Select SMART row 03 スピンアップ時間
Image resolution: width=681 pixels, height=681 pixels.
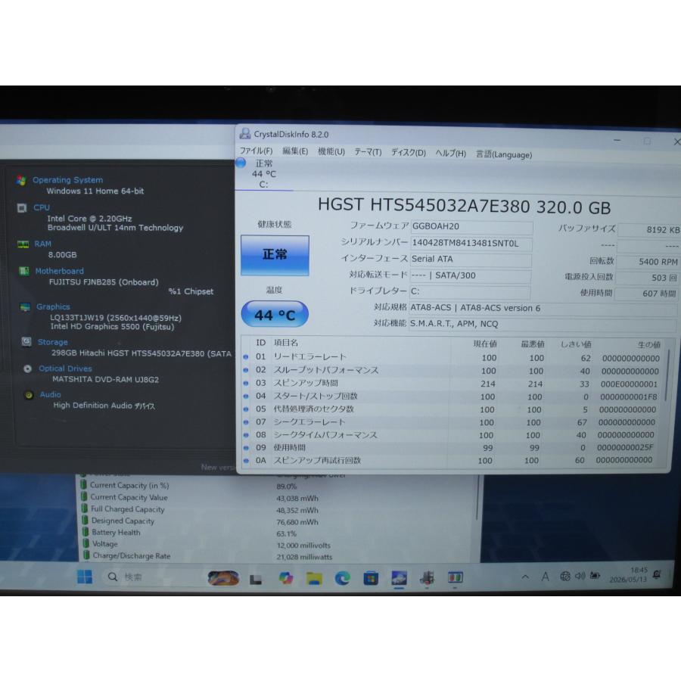pyautogui.click(x=452, y=384)
